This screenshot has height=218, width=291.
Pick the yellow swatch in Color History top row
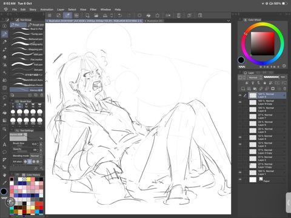coord(28,179)
